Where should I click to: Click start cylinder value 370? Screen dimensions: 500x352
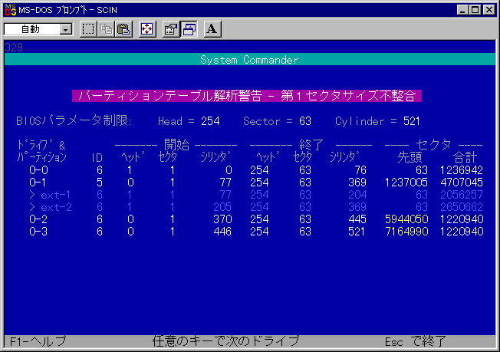(x=222, y=219)
